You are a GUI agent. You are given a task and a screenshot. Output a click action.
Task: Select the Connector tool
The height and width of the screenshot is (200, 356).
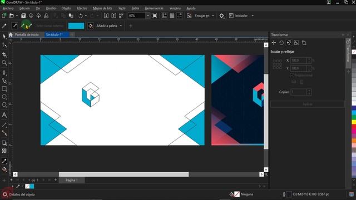(4, 133)
